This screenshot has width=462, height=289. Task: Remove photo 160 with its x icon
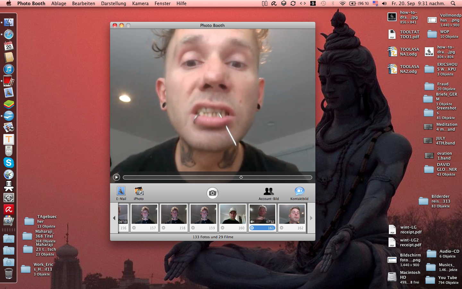pyautogui.click(x=223, y=228)
